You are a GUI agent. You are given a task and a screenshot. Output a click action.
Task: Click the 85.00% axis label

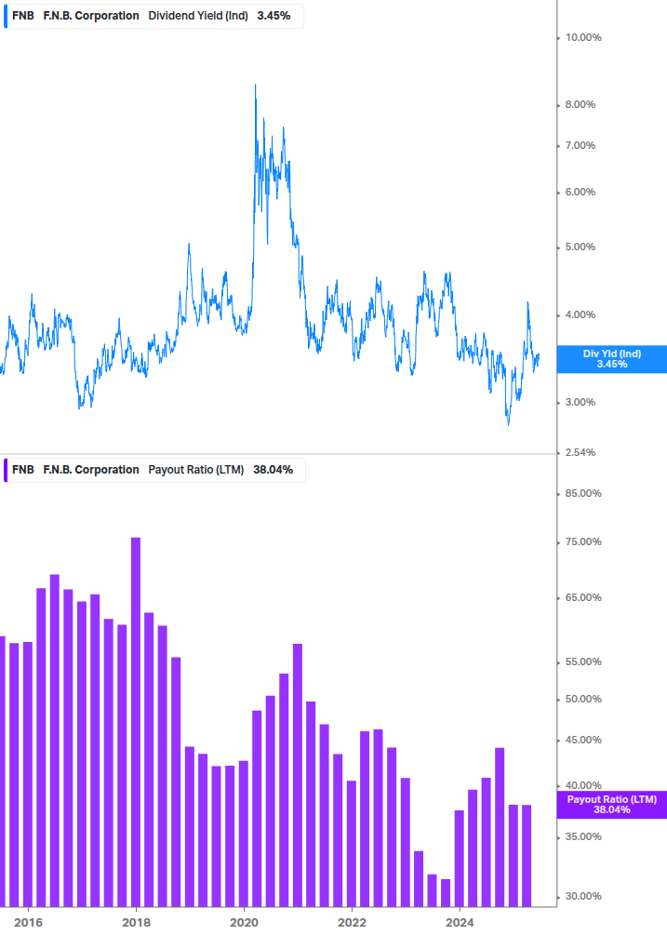583,494
